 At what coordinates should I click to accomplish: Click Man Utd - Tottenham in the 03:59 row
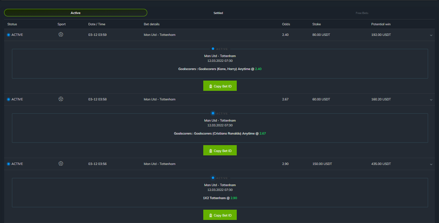click(160, 35)
